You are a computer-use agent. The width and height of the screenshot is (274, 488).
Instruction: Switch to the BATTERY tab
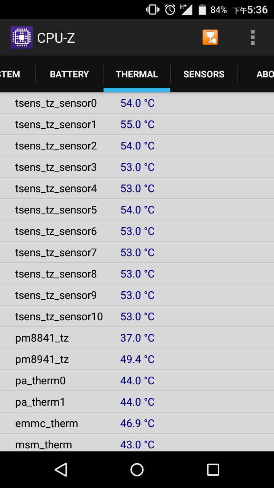coord(69,74)
